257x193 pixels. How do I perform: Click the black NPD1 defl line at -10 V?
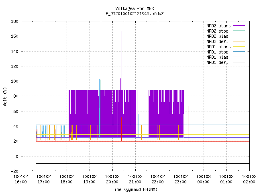coord(143,164)
